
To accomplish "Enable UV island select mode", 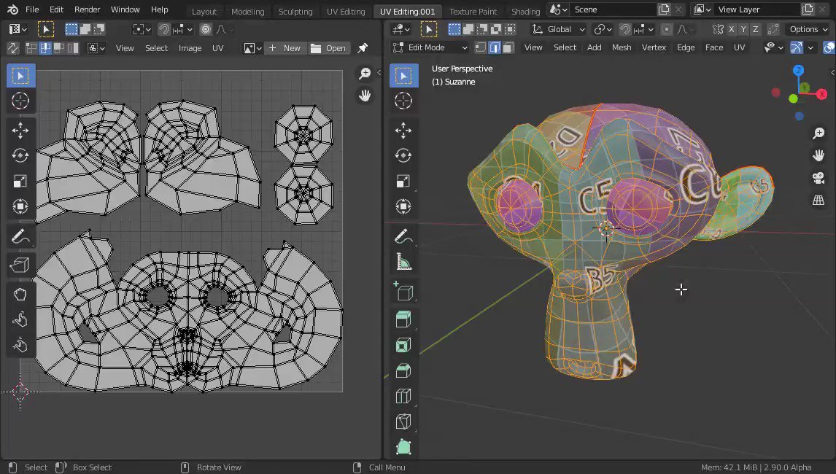I will pos(73,48).
